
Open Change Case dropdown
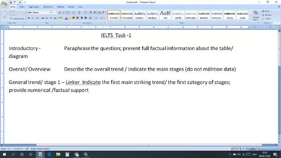click(x=55, y=18)
